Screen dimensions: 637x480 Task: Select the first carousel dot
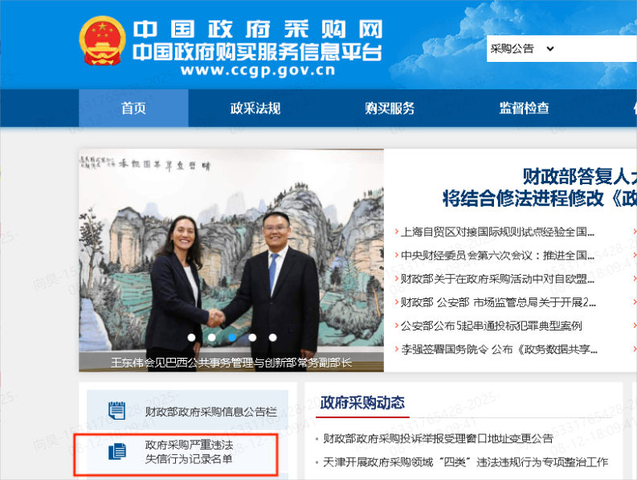[x=192, y=337]
